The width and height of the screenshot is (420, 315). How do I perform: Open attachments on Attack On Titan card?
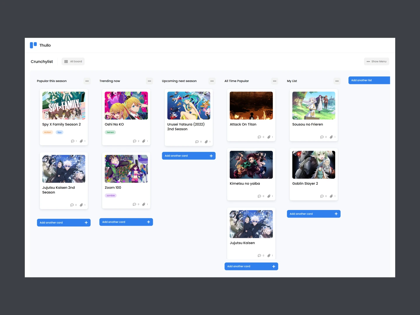pos(269,137)
